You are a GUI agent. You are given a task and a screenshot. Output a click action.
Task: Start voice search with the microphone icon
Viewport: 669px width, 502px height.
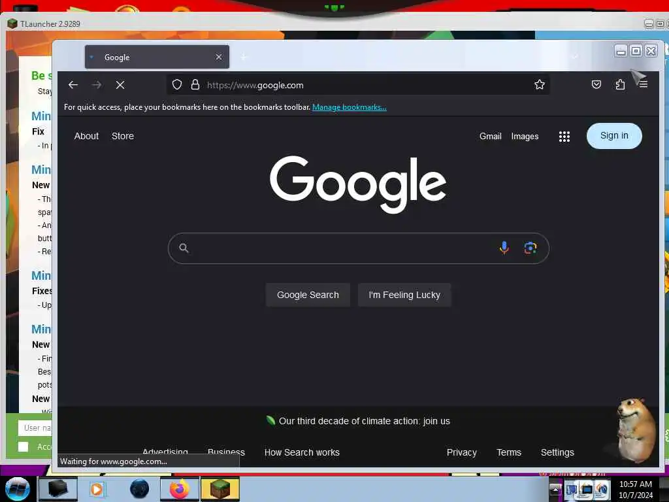tap(504, 248)
